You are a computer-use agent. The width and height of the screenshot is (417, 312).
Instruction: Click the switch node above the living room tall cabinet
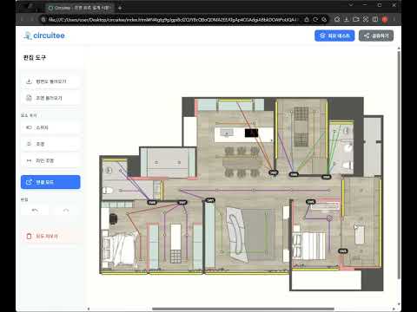click(210, 200)
